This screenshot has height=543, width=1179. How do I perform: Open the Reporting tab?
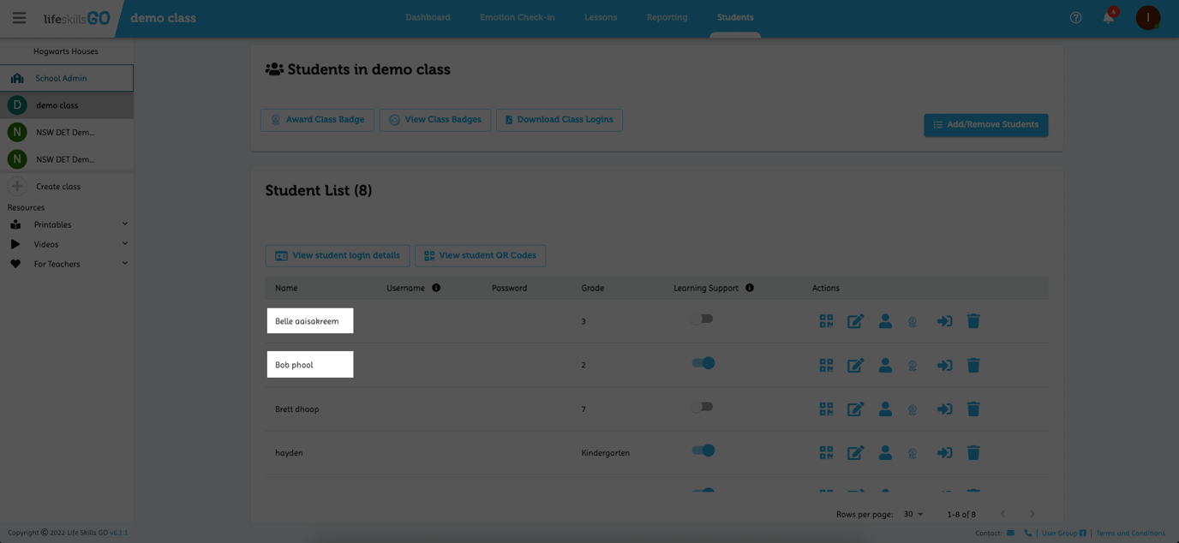pos(667,17)
